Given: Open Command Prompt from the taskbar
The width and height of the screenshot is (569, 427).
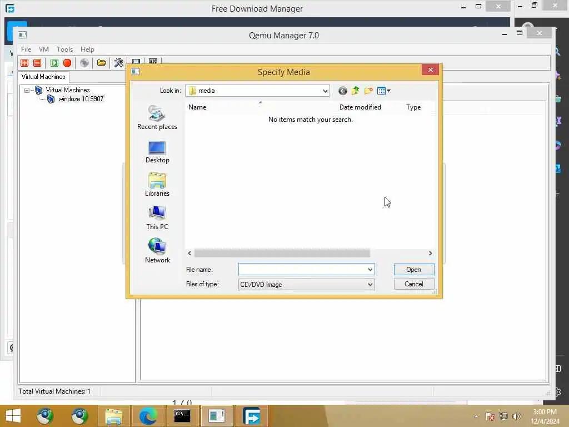Looking at the screenshot, I should tap(182, 416).
